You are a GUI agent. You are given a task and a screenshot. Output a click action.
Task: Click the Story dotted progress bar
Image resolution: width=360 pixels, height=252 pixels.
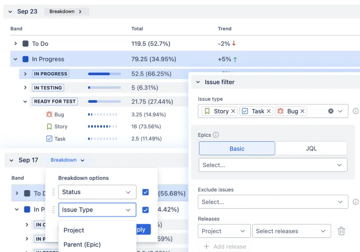click(103, 126)
